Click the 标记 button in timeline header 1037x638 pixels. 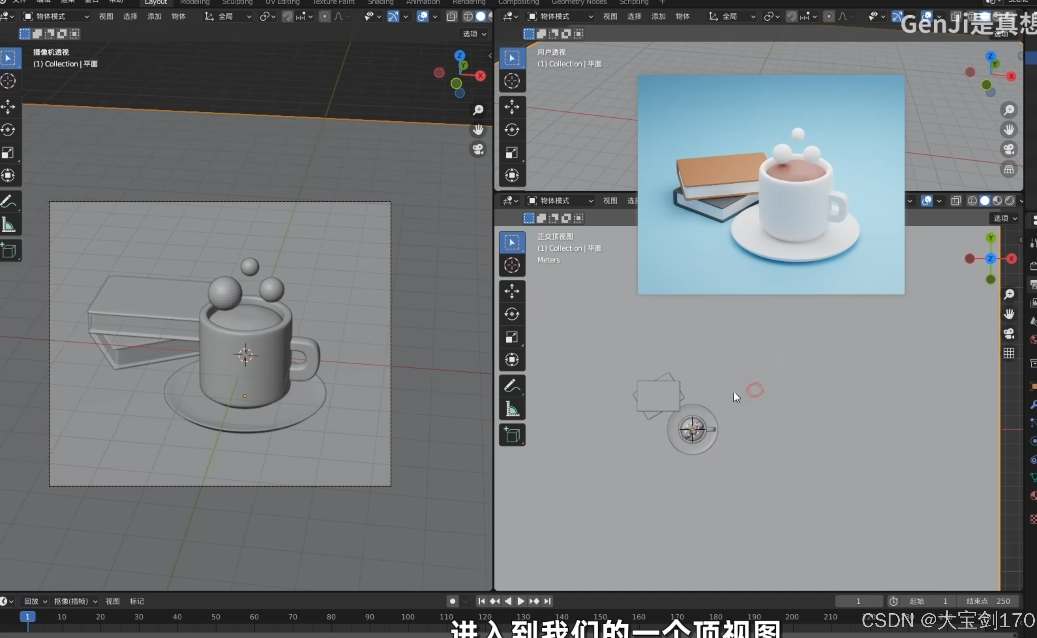(137, 601)
